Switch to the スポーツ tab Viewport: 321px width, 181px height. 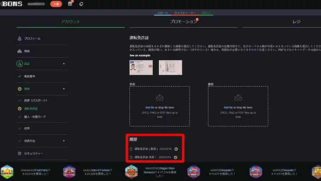[162, 13]
